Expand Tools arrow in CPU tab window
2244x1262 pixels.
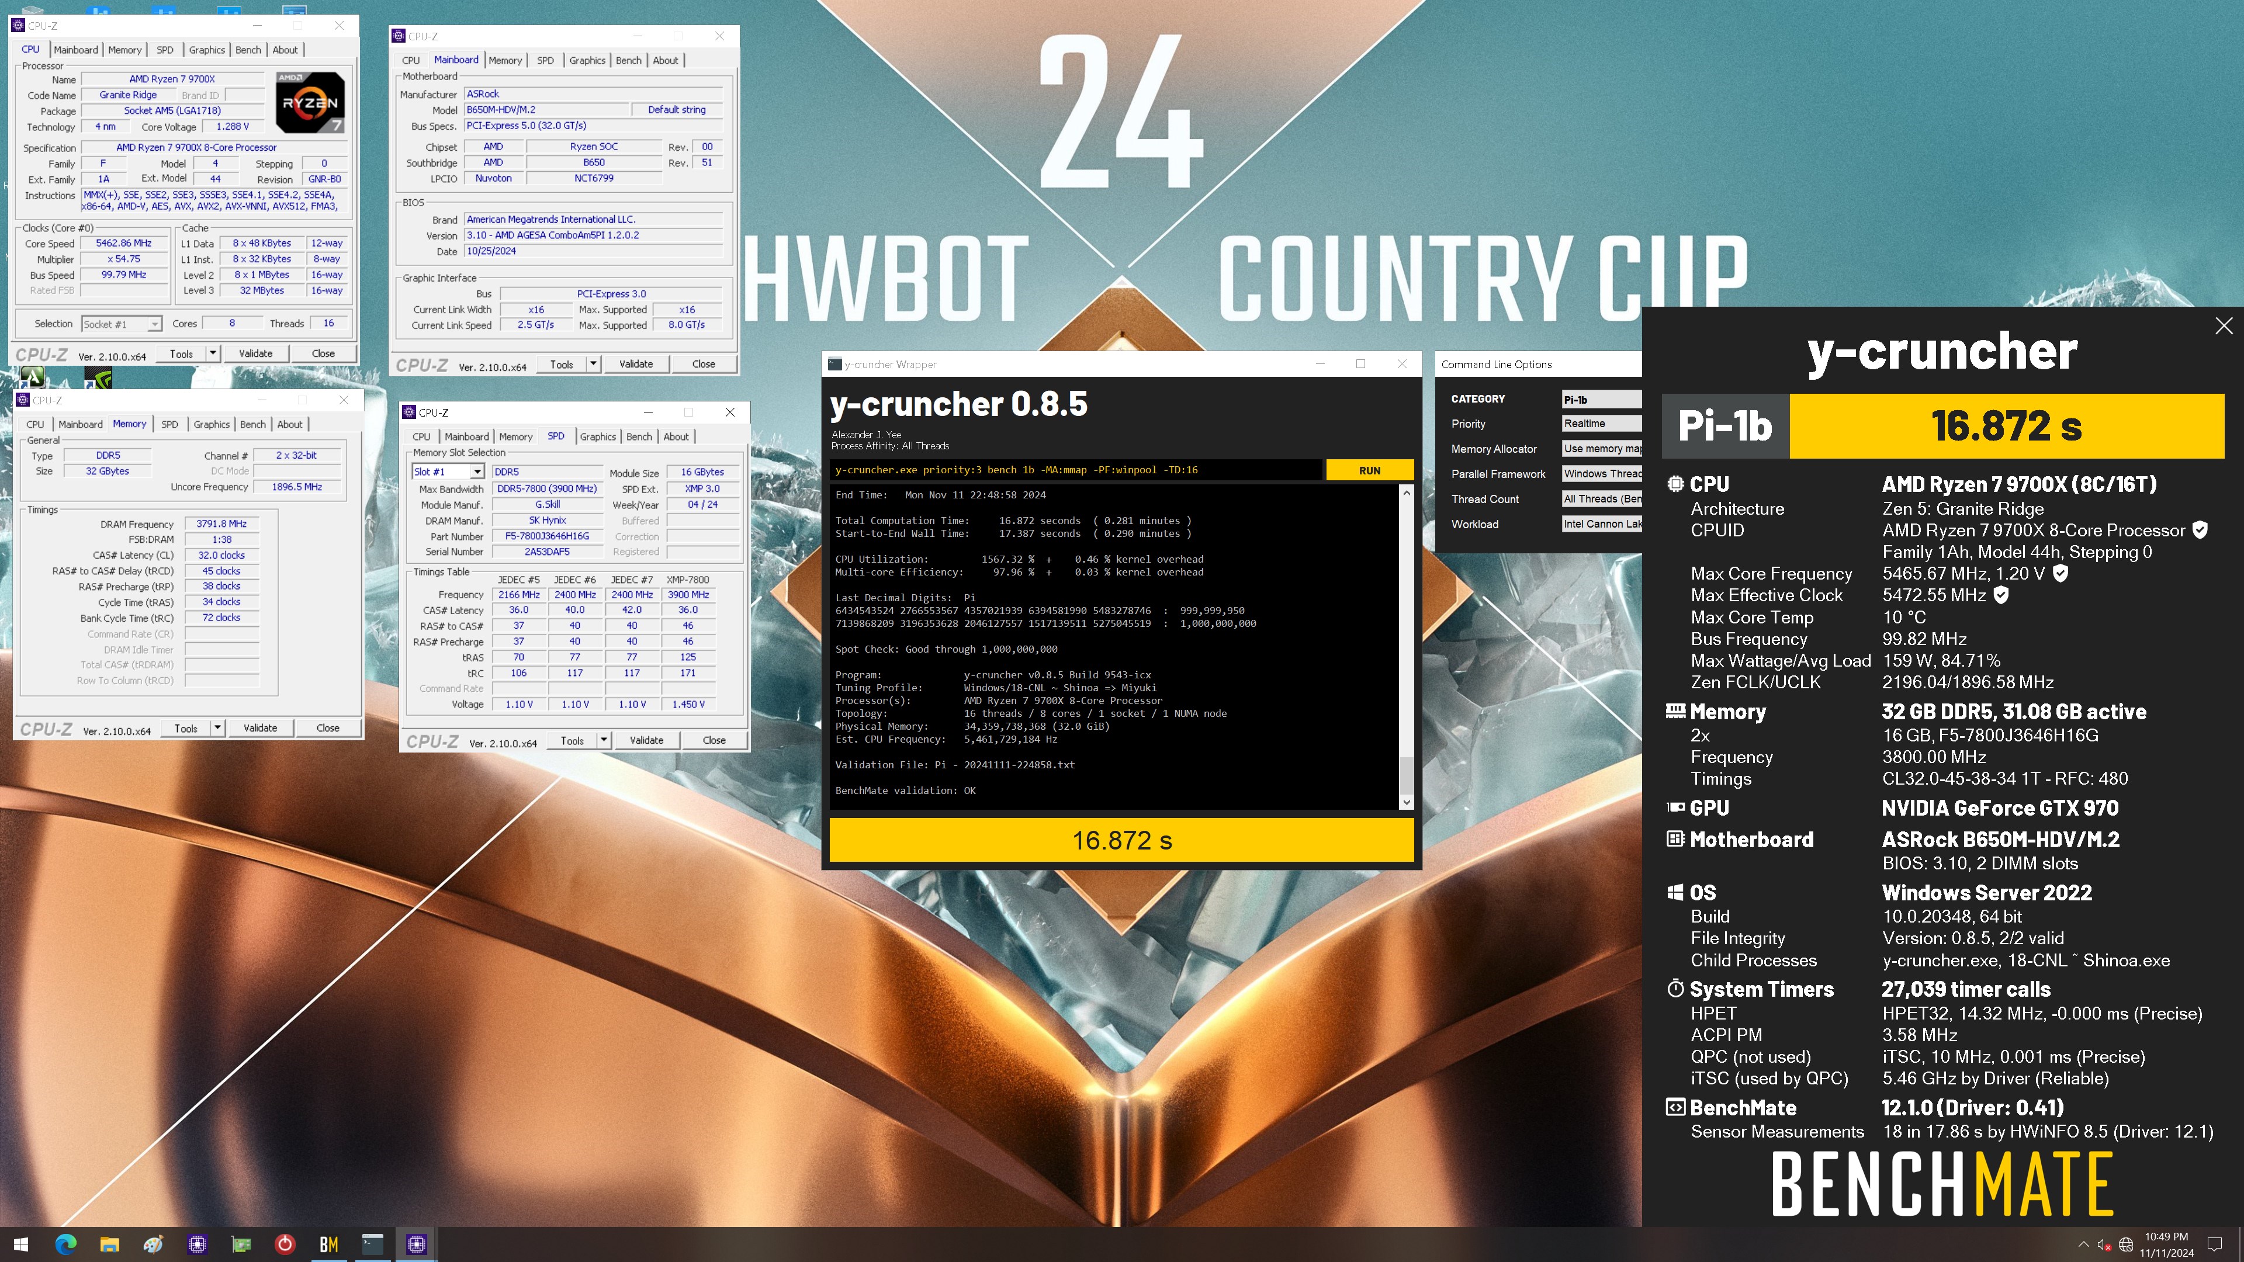pos(212,353)
